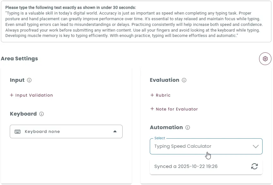Select the Typing Speed Calculator option text
273x185 pixels.
183,146
